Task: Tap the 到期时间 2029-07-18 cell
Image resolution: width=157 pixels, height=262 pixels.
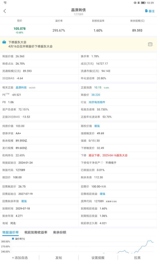Action: [39, 209]
